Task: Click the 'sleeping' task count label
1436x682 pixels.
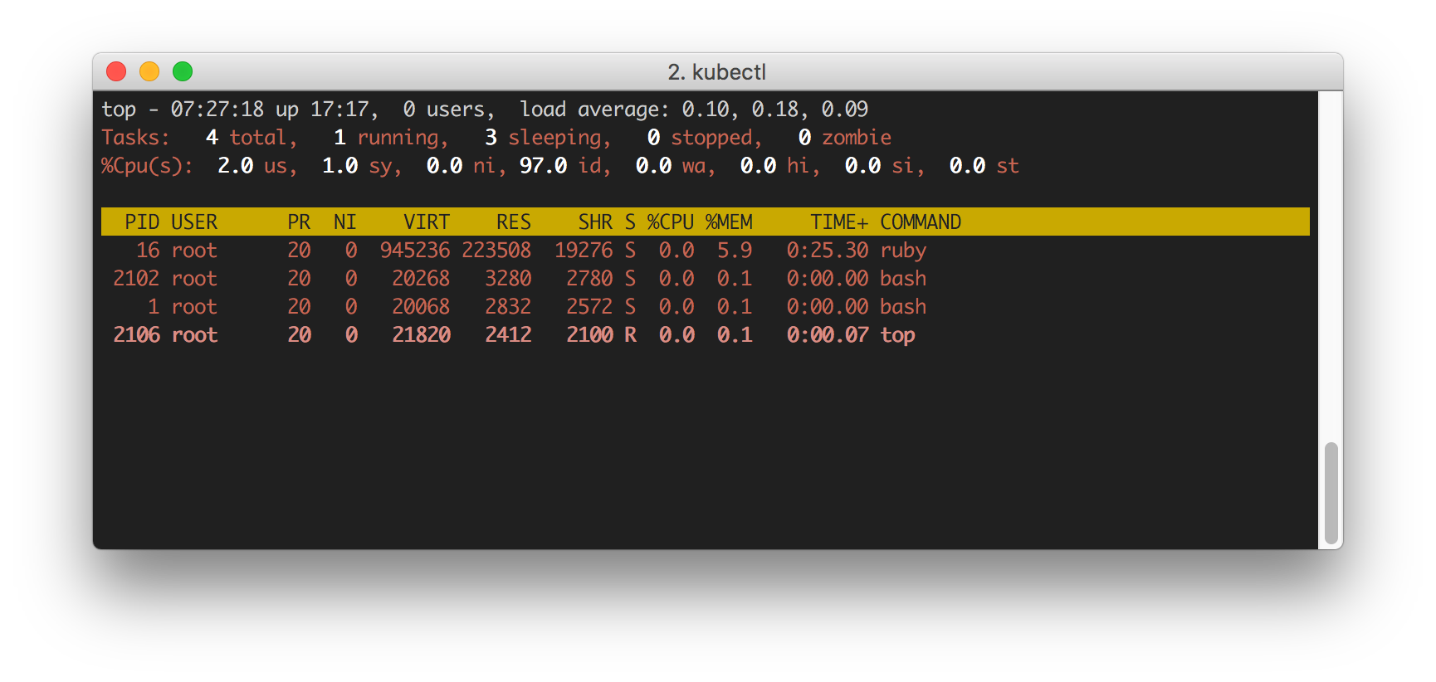Action: (x=554, y=138)
